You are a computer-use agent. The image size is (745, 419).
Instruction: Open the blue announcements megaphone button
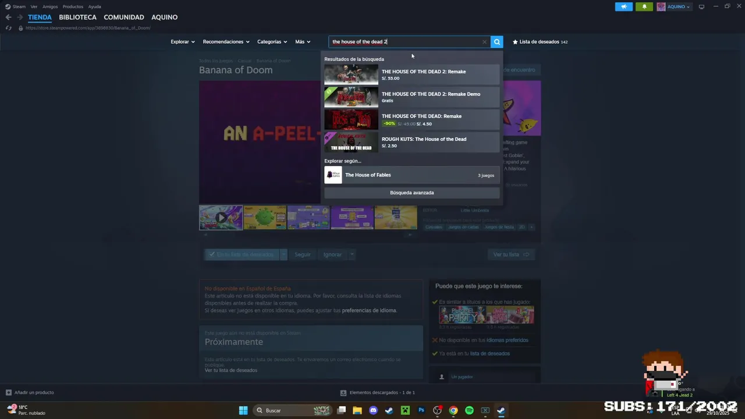623,7
